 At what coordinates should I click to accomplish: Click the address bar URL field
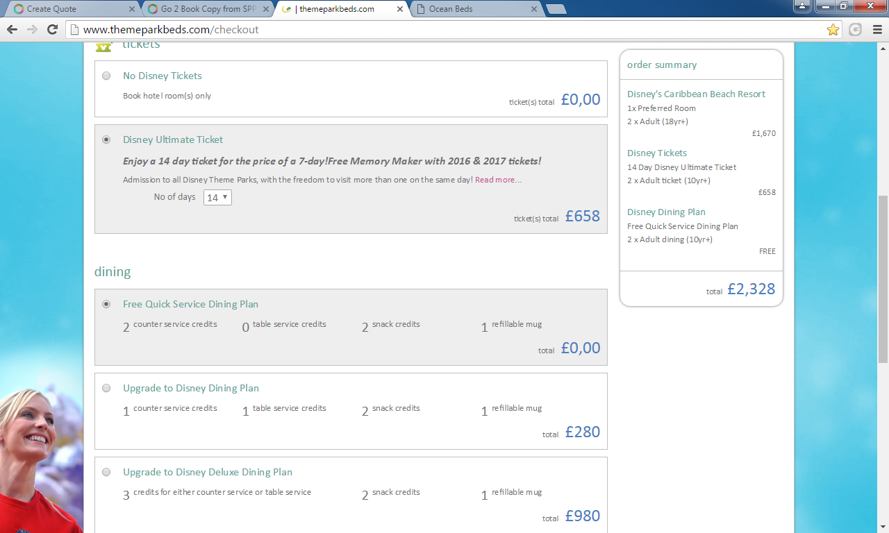coord(444,29)
